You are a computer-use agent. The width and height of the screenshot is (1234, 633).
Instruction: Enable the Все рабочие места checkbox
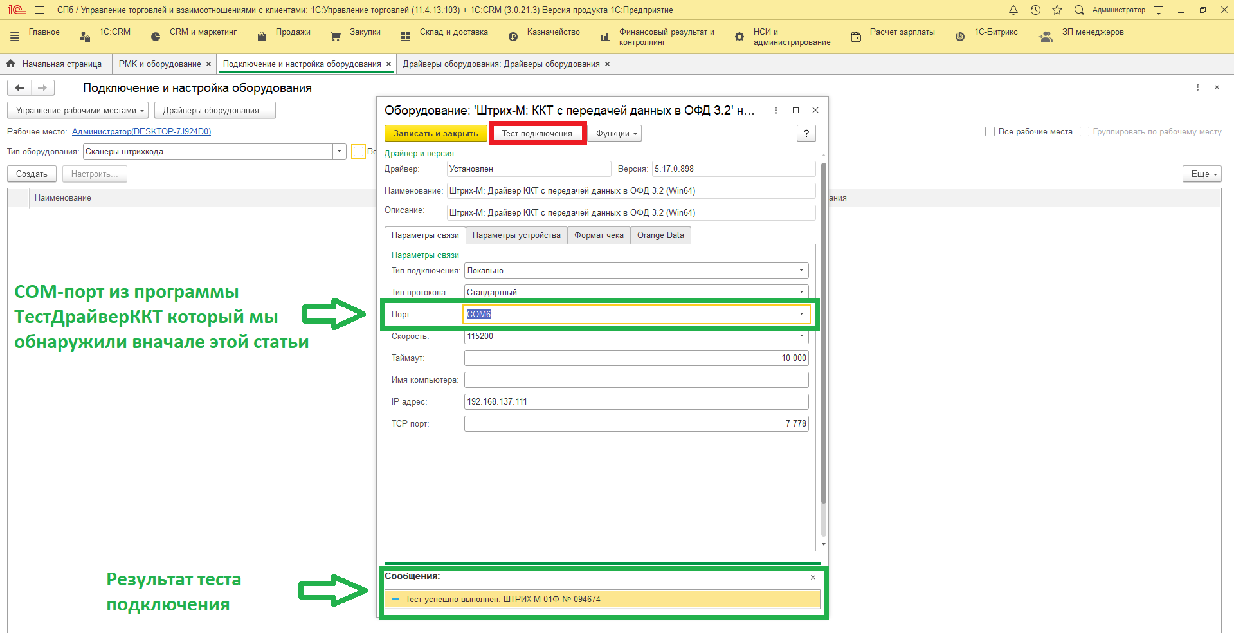[x=990, y=132]
